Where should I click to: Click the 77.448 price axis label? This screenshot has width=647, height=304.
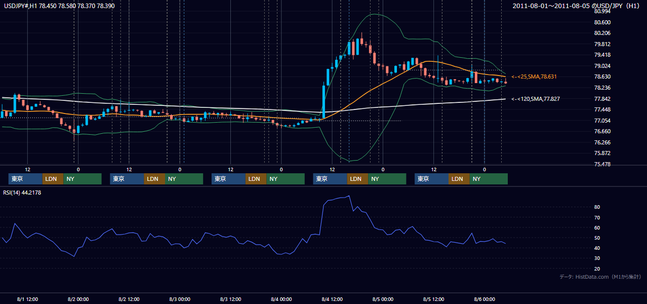[602, 109]
